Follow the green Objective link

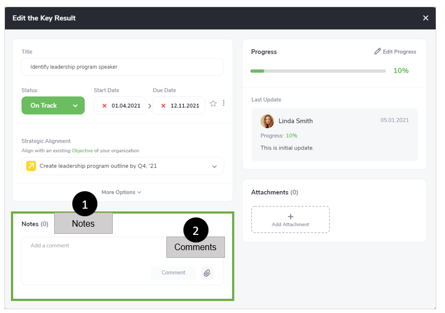point(82,151)
